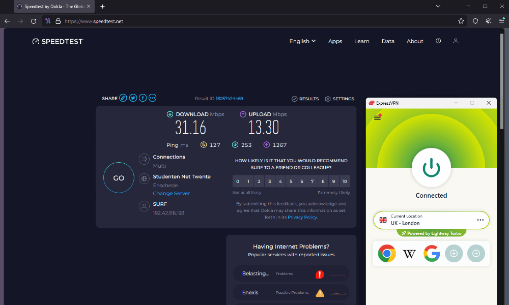Open Wikipedia shortcut in ExpressVPN panel
This screenshot has height=305, width=509.
pos(409,253)
